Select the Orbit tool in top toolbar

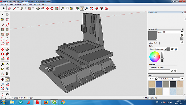tap(77, 8)
